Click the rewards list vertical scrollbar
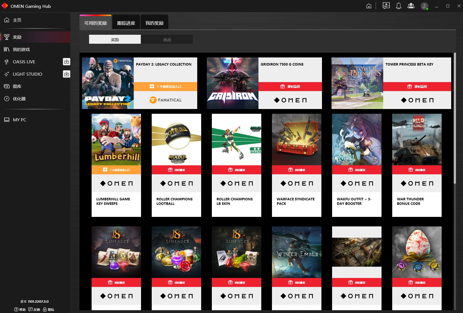The width and height of the screenshot is (463, 313). [455, 118]
